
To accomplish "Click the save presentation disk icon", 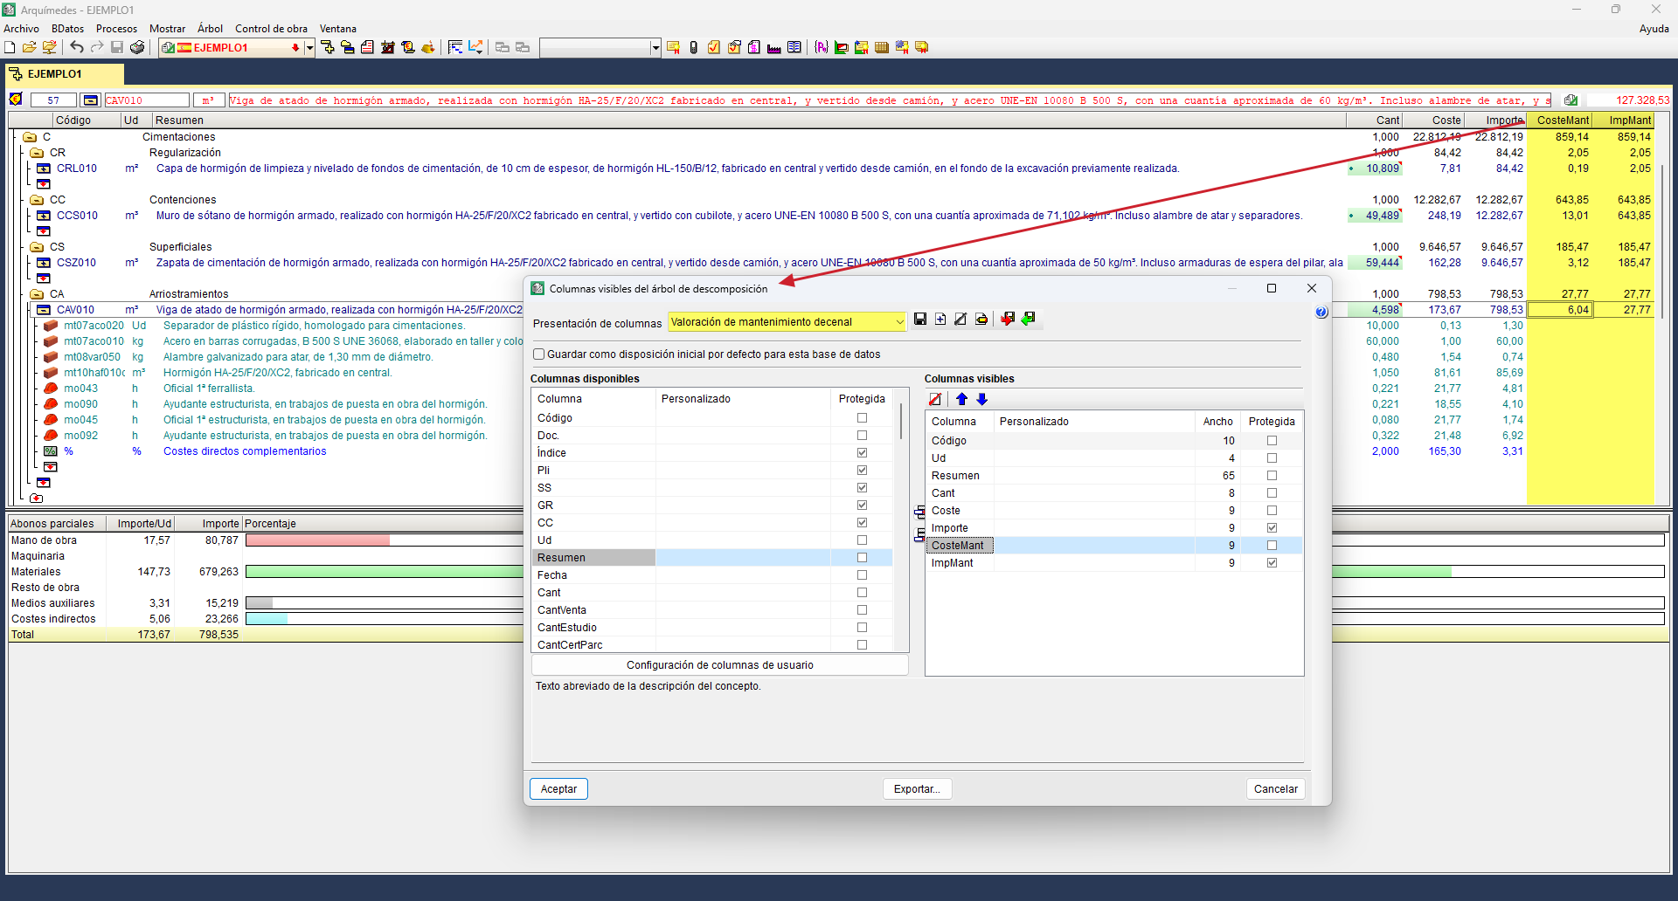I will point(920,320).
